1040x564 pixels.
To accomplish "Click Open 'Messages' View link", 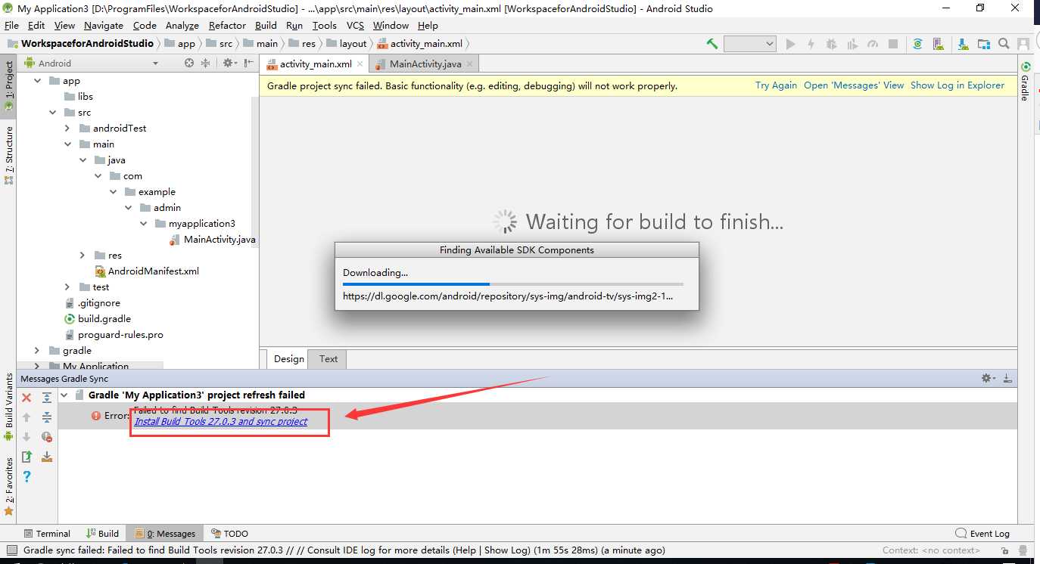I will click(854, 85).
